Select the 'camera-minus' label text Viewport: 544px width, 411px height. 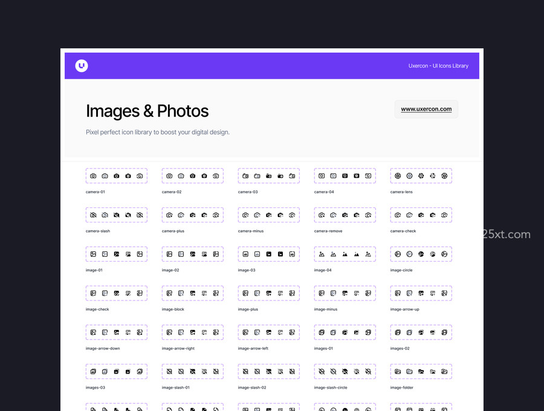(x=251, y=231)
